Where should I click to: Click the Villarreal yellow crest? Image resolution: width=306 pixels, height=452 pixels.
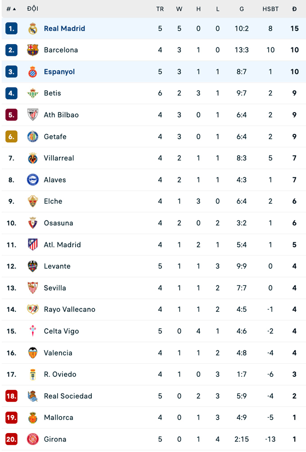(33, 158)
